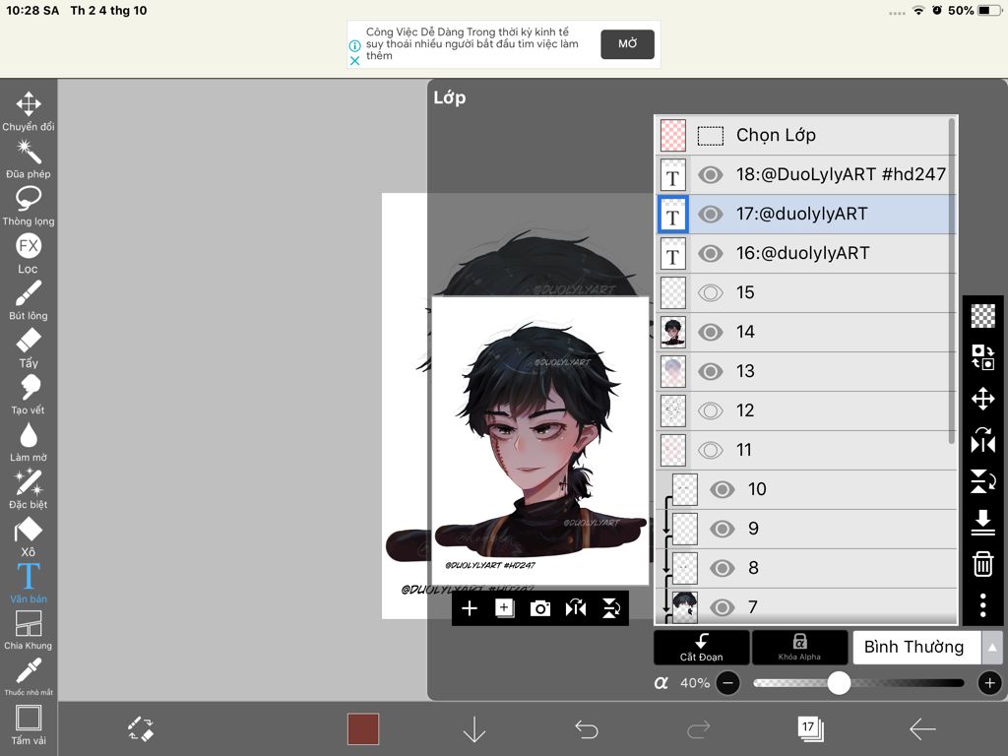
Task: Expand blend mode list with the arrow button
Action: coord(992,647)
